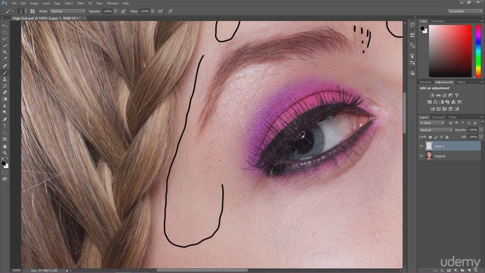
Task: Select the Brush tool in the toolbox
Action: pyautogui.click(x=5, y=72)
